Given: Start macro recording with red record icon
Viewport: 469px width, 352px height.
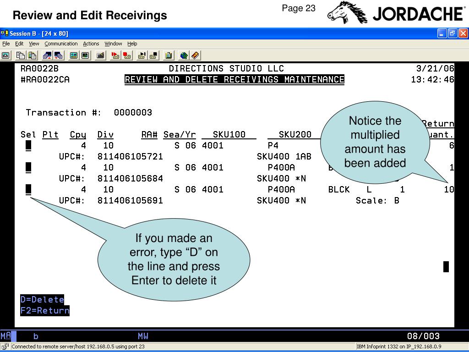Looking at the screenshot, I should click(x=115, y=55).
